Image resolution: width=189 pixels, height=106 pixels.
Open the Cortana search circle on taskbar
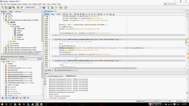(6, 104)
